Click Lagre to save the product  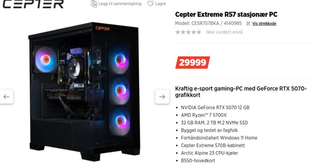point(160,4)
